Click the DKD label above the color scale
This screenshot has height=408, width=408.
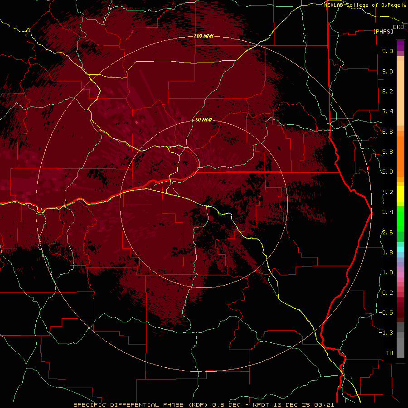coord(398,27)
